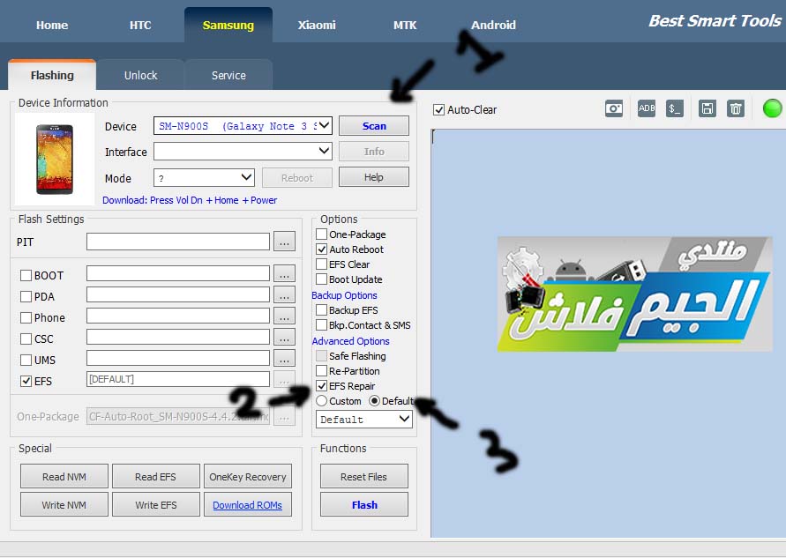Click the CSC file path field
Viewport: 786px width, 558px height.
(178, 337)
